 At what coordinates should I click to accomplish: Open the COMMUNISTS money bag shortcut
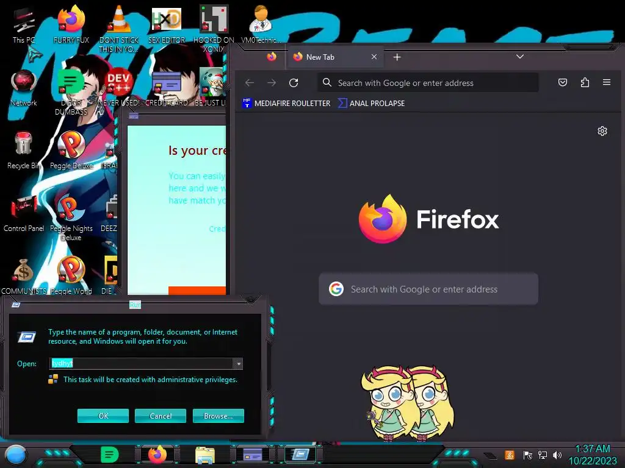coord(24,276)
